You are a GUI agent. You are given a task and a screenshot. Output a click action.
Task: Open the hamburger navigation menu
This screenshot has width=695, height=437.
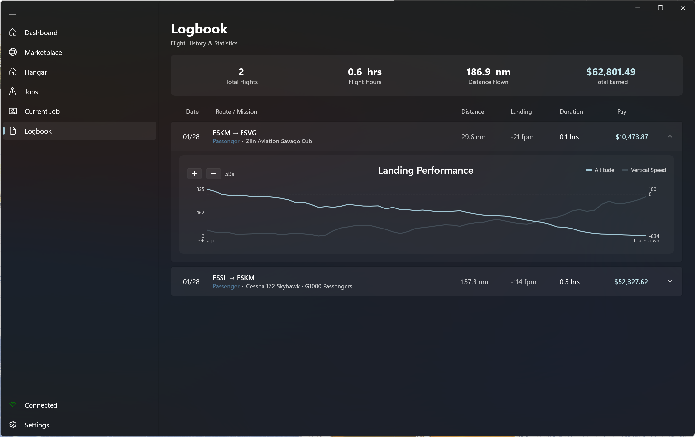pos(12,12)
